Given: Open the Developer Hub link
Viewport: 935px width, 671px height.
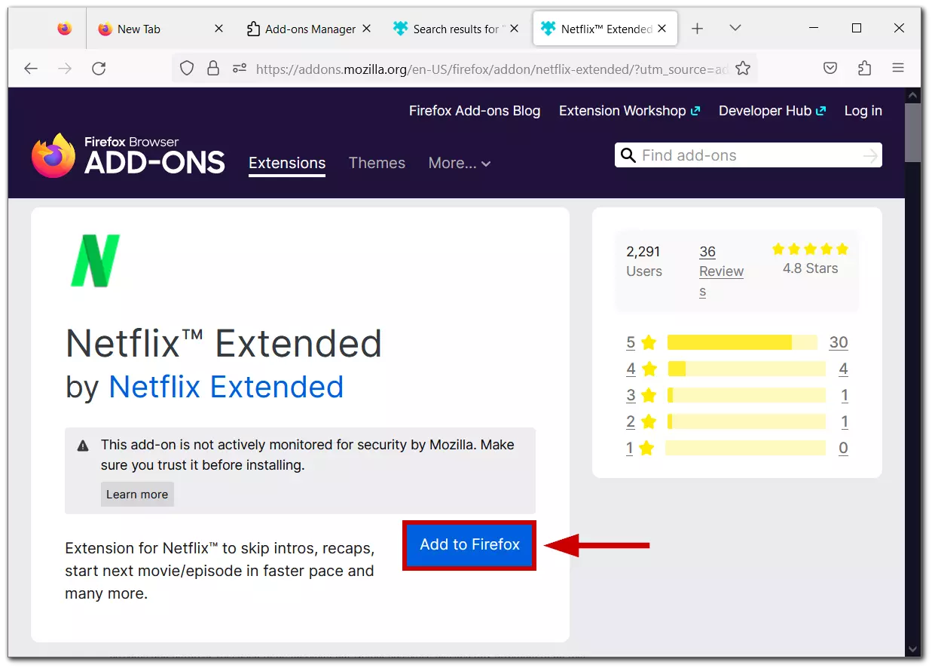Looking at the screenshot, I should pyautogui.click(x=772, y=111).
